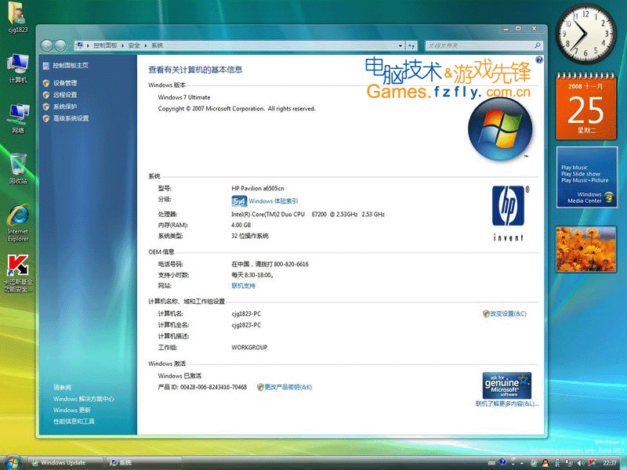Click Play Slide show in gadget
Viewport: 627px width, 470px height.
(580, 174)
